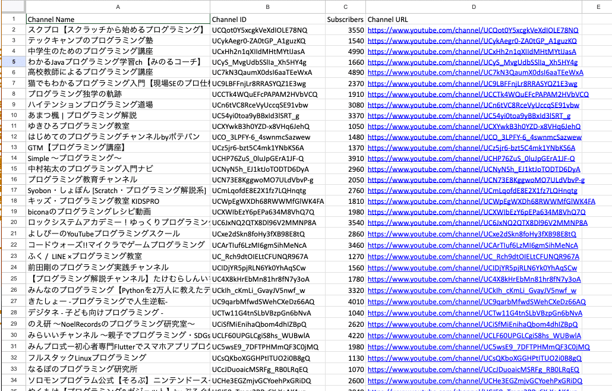Screen dimensions: 612x391
Task: Open link ending UCQot0Y5xcgkVeXdIOLE78NQ
Action: tap(472, 30)
